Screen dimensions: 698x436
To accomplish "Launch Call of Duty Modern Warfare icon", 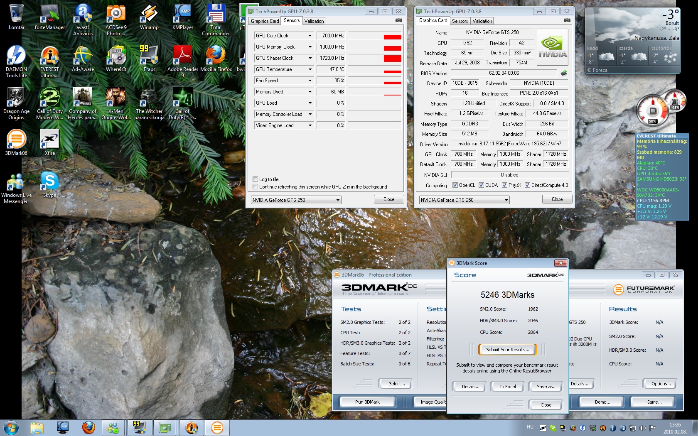I will pos(50,103).
